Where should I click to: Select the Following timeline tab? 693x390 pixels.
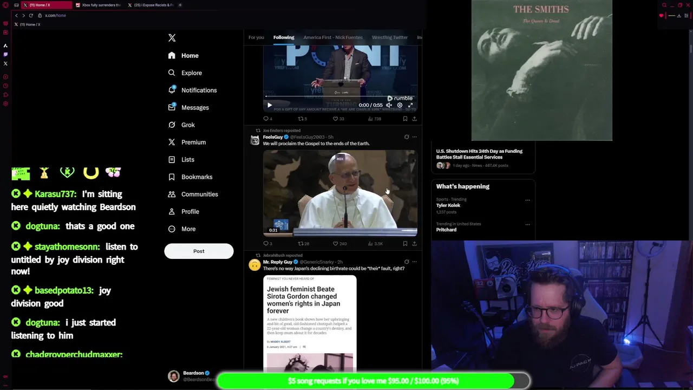(x=284, y=37)
